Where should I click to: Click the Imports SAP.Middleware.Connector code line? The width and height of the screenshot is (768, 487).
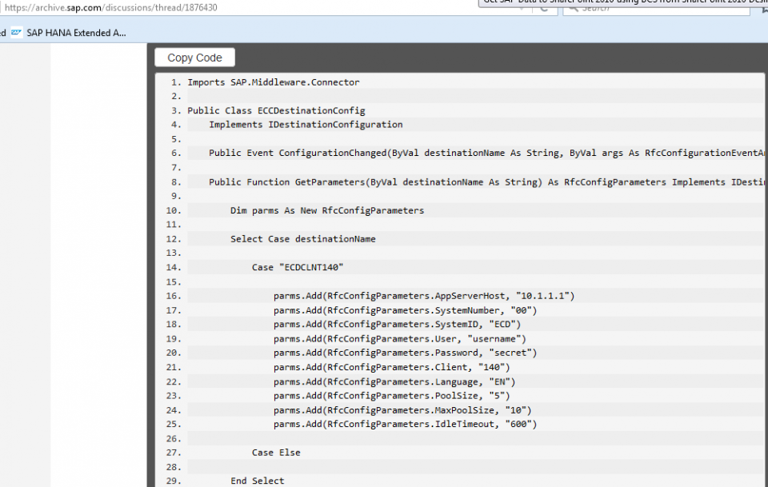[273, 82]
